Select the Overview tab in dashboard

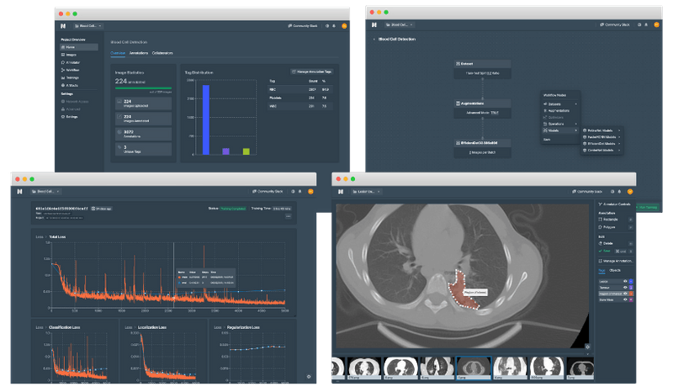[118, 53]
